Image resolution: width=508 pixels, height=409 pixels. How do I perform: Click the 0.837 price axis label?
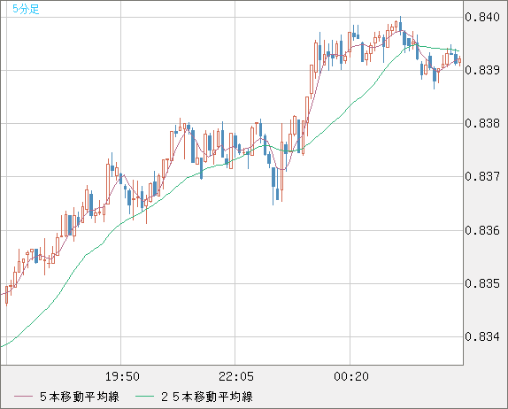(482, 176)
